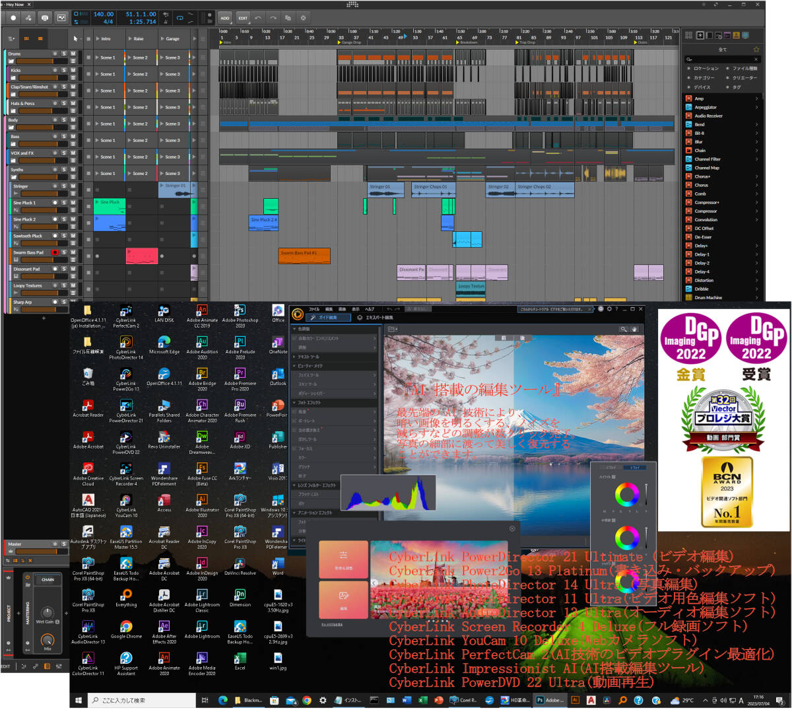The image size is (792, 712).
Task: Solo the VOX and FX track
Action: point(64,153)
